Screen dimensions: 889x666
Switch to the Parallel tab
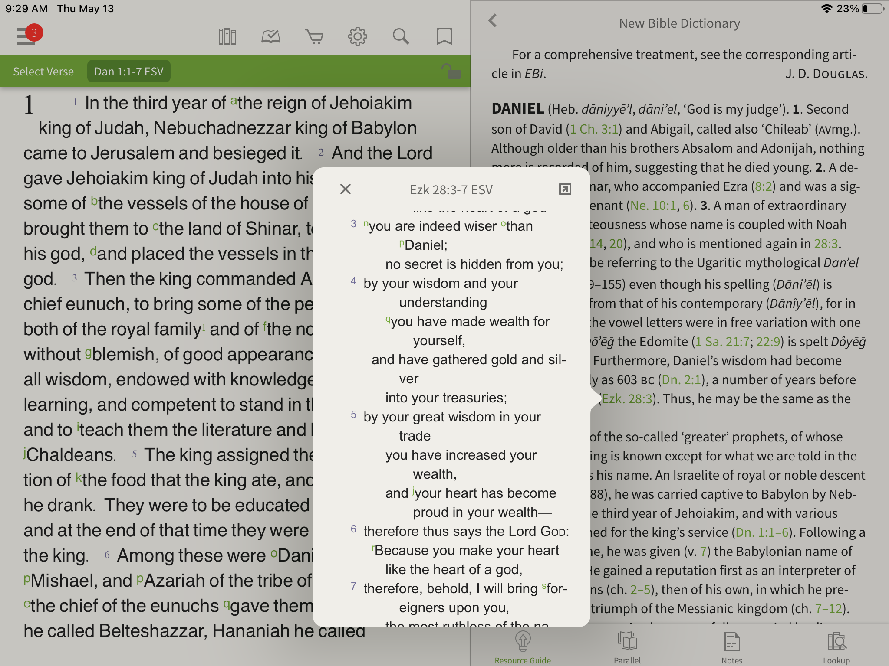(627, 647)
